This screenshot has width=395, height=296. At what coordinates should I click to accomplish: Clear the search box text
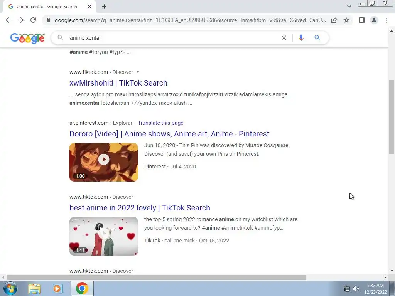click(284, 38)
